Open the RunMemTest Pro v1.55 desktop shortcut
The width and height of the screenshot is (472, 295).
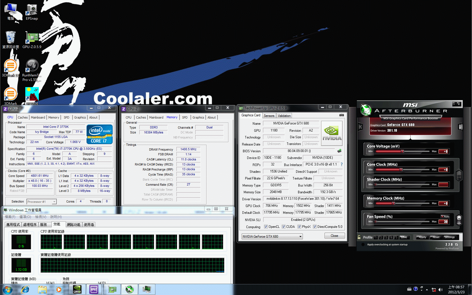click(32, 70)
